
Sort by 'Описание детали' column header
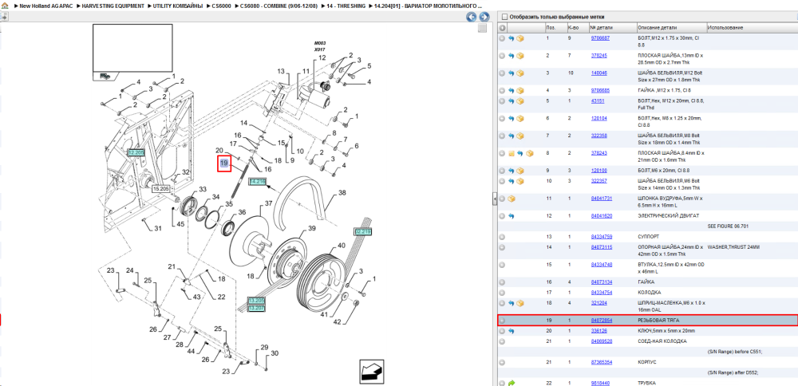671,27
